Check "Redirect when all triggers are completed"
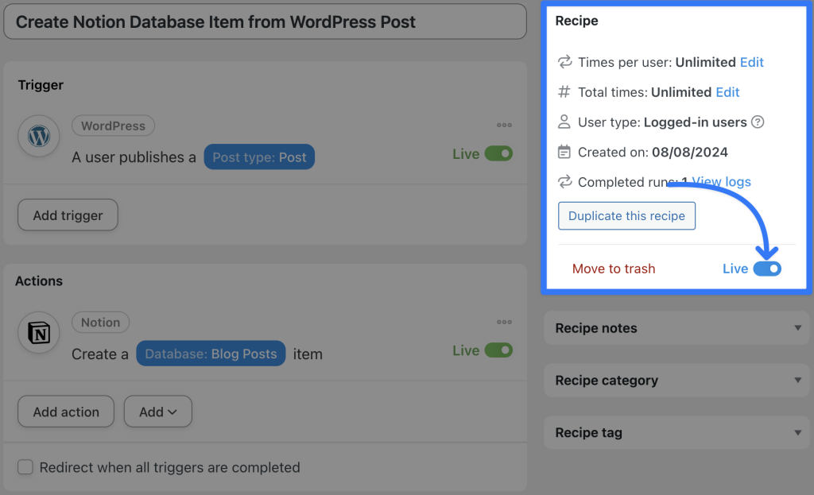Viewport: 814px width, 495px height. pyautogui.click(x=25, y=468)
